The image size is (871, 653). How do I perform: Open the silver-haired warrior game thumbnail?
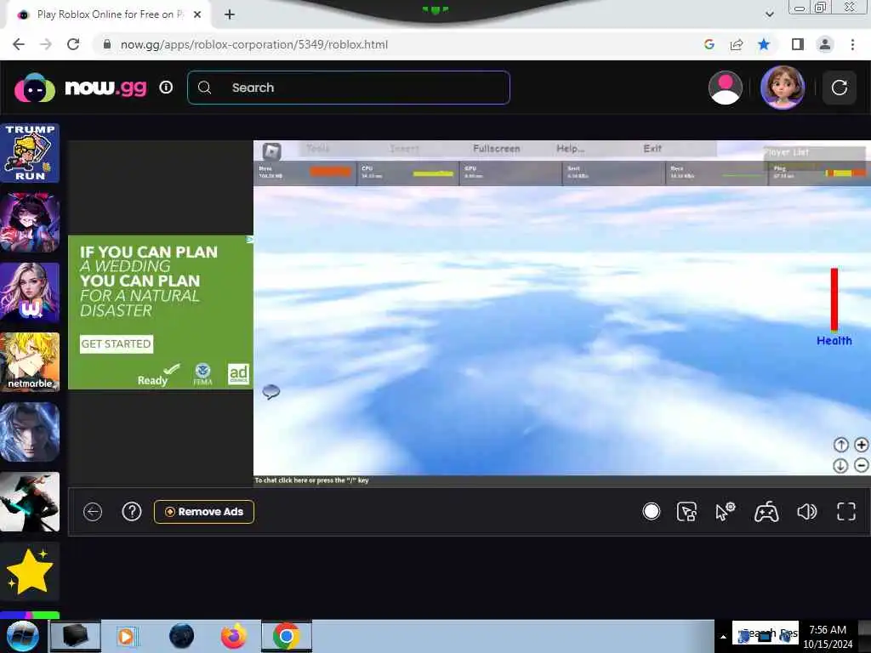[30, 432]
